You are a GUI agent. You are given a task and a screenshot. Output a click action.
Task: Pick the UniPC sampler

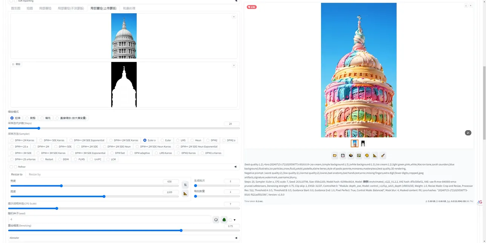95,159
